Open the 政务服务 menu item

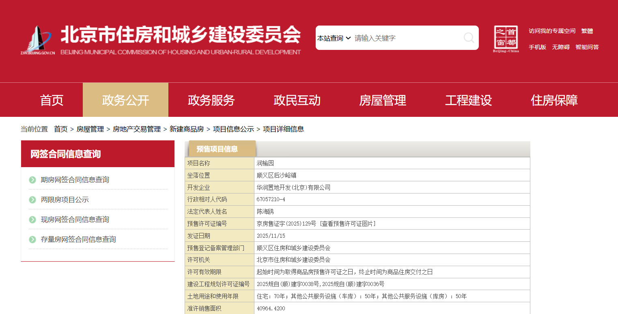211,100
